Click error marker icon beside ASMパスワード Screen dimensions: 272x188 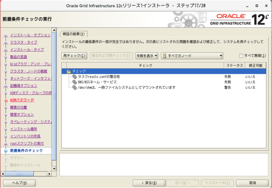(6, 100)
